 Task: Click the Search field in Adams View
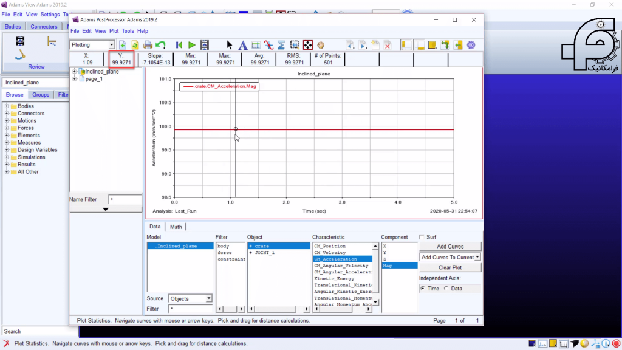[39, 331]
